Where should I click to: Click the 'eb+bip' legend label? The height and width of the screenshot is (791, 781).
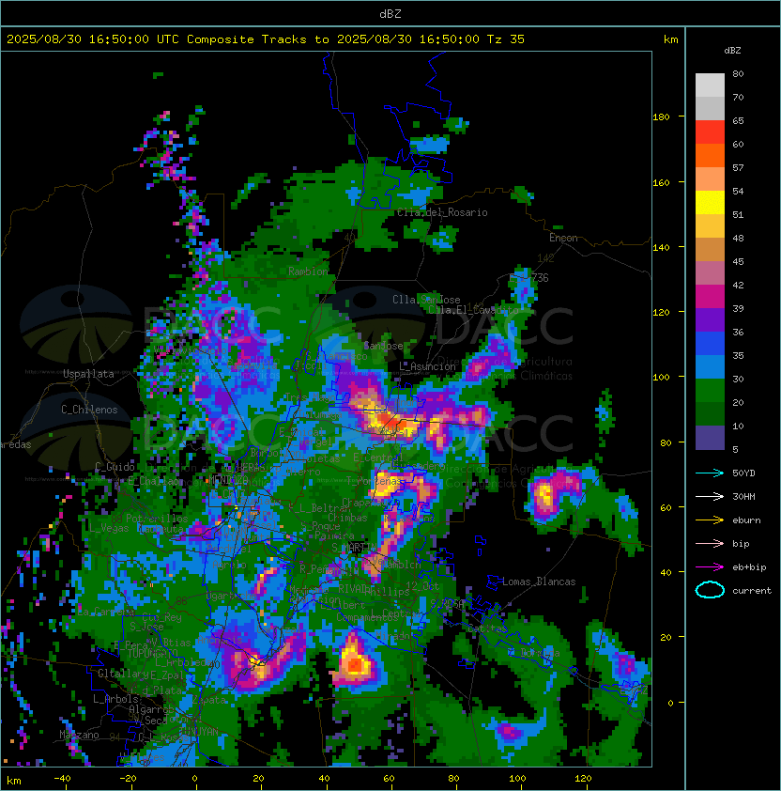pos(749,567)
